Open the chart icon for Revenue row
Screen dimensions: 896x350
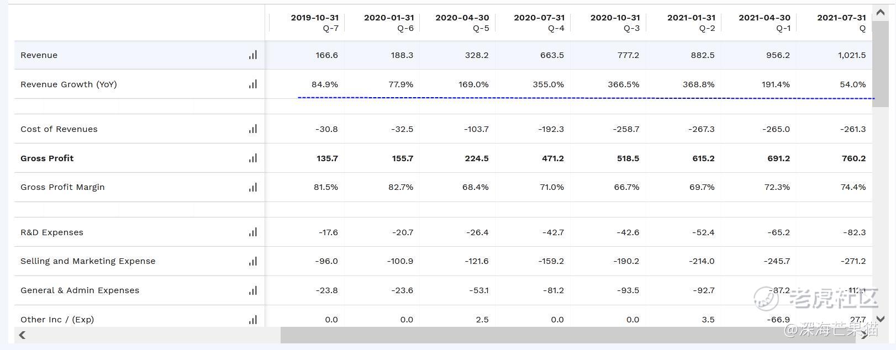[253, 55]
